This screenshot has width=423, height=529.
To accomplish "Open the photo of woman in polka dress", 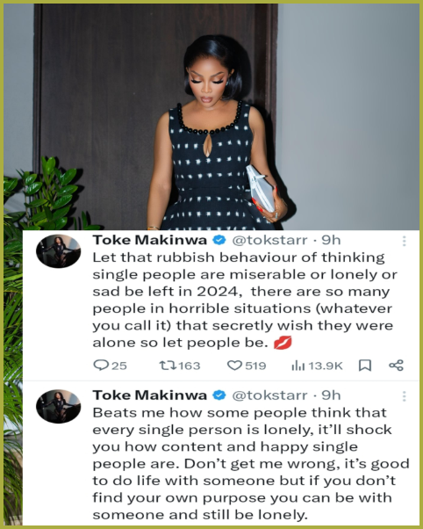I will pyautogui.click(x=211, y=117).
